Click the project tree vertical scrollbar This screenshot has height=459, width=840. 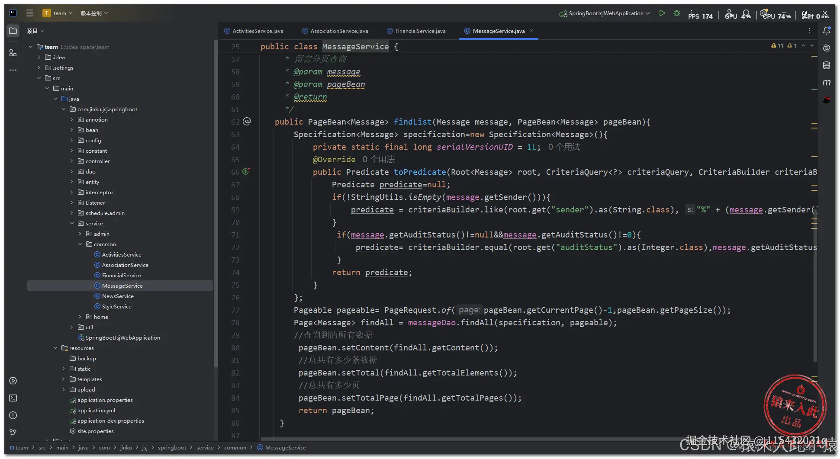pos(216,203)
